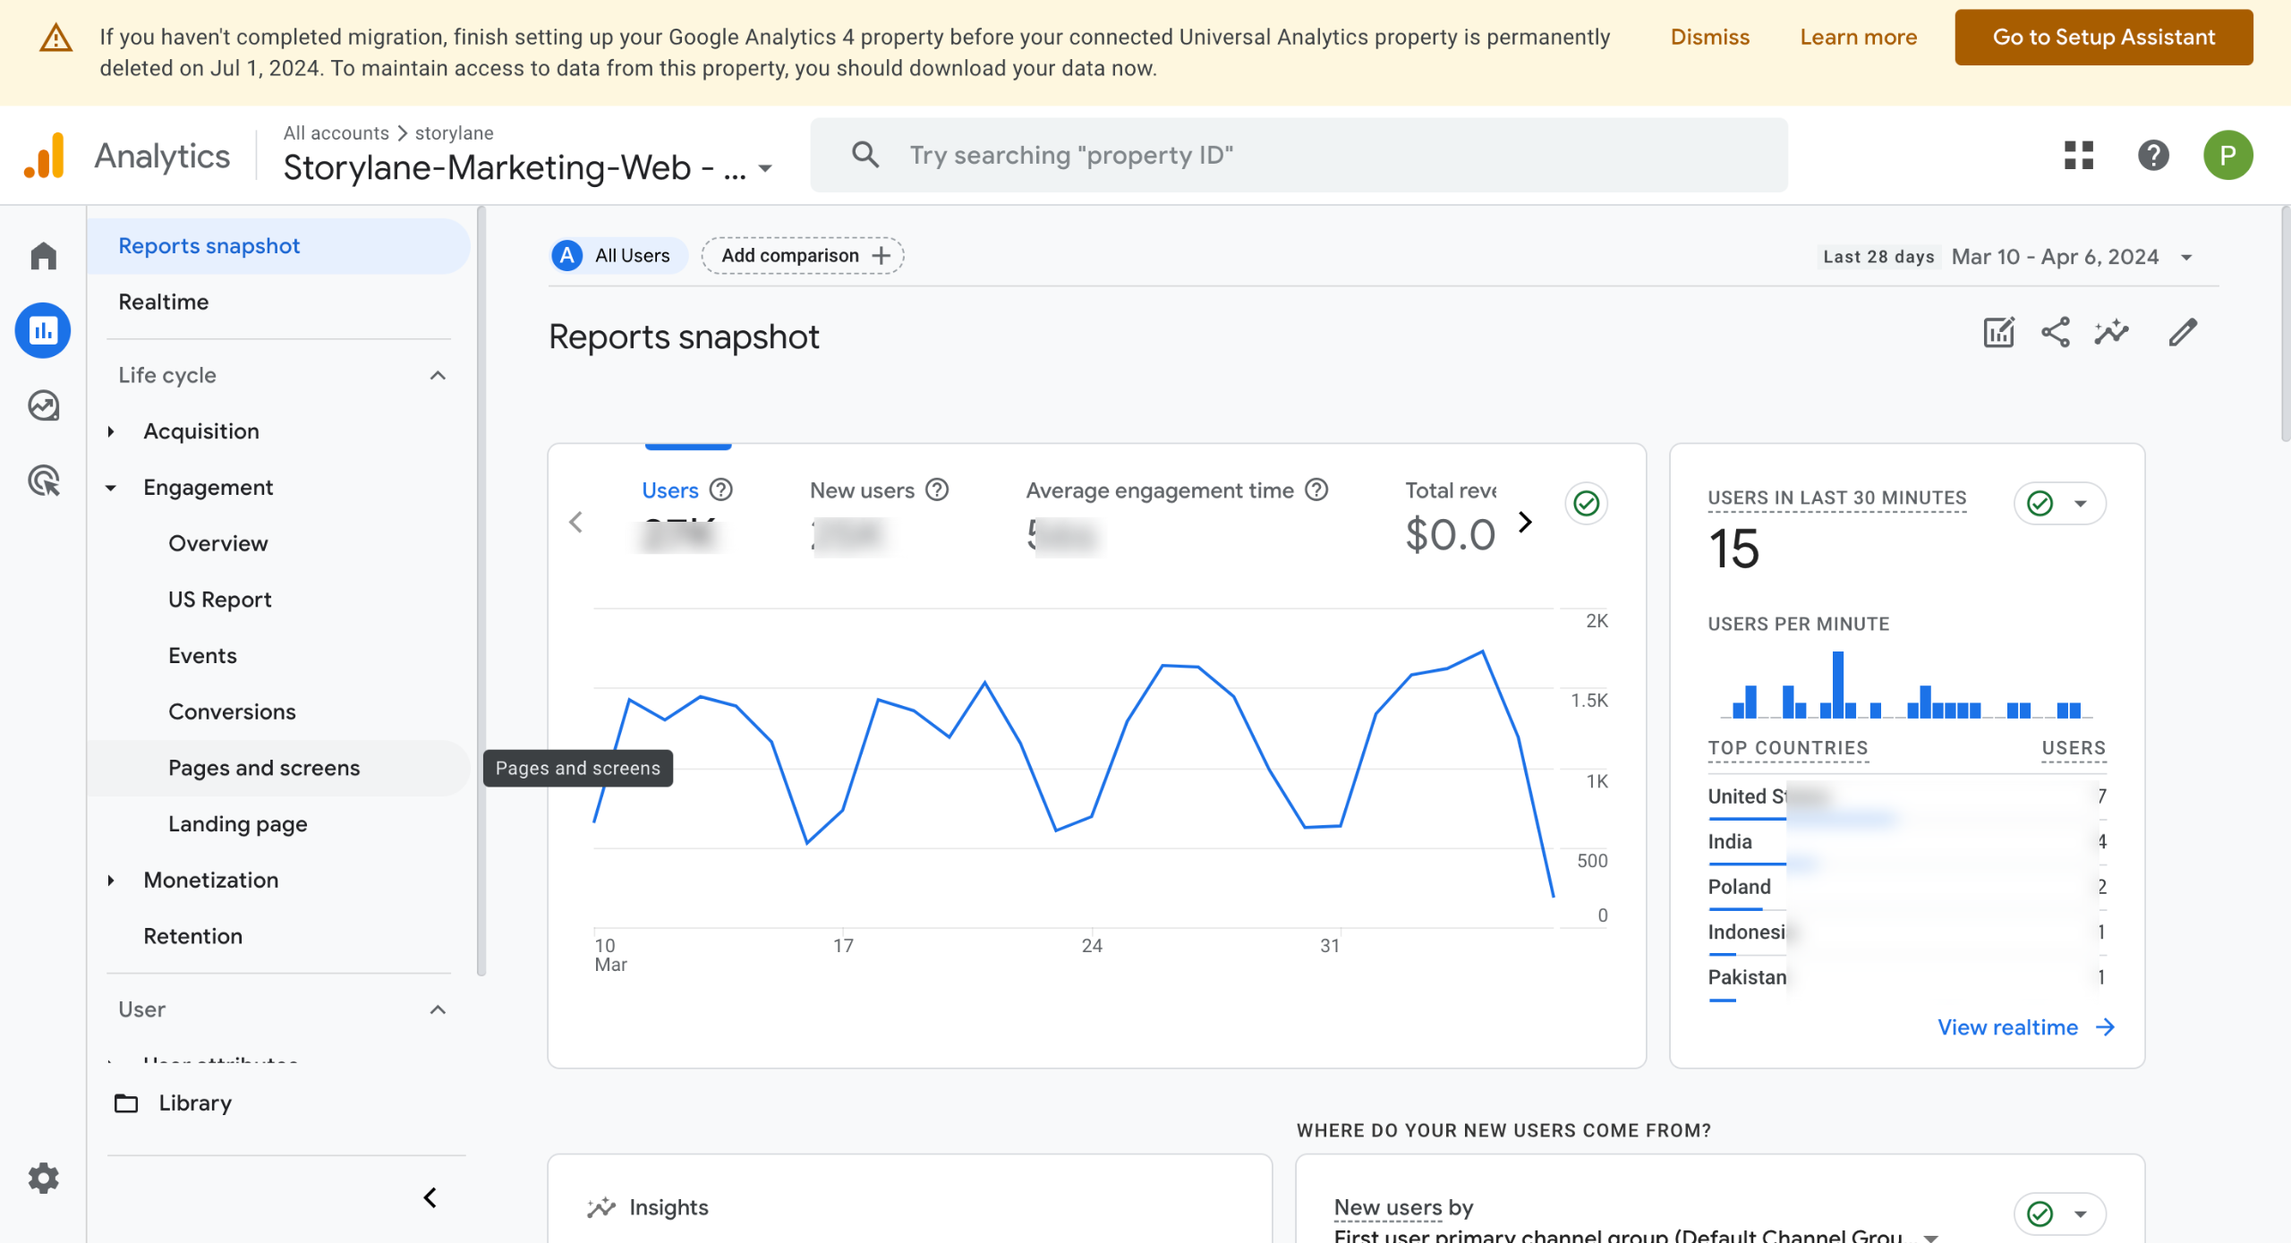2291x1243 pixels.
Task: Open Pages and screens report
Action: pos(264,768)
